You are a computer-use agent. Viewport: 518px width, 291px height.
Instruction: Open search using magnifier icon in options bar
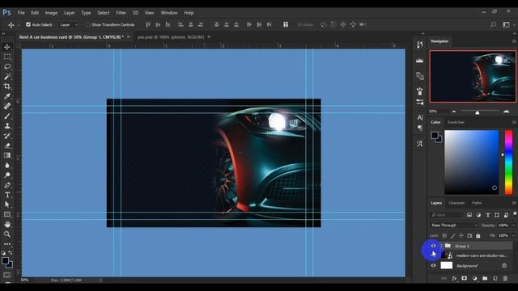pyautogui.click(x=493, y=24)
